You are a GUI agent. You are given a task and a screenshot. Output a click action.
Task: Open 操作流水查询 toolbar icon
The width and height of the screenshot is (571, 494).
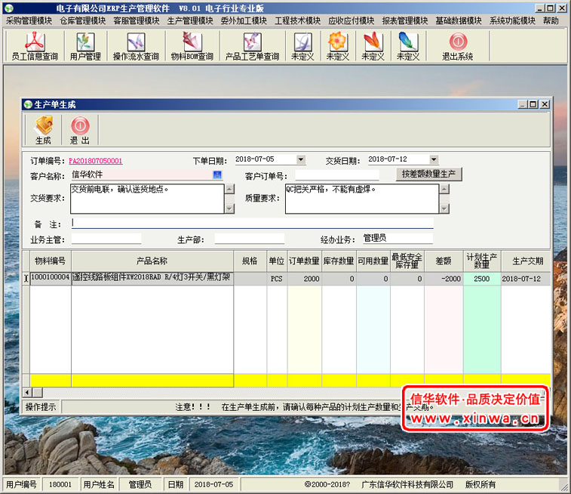[x=136, y=46]
